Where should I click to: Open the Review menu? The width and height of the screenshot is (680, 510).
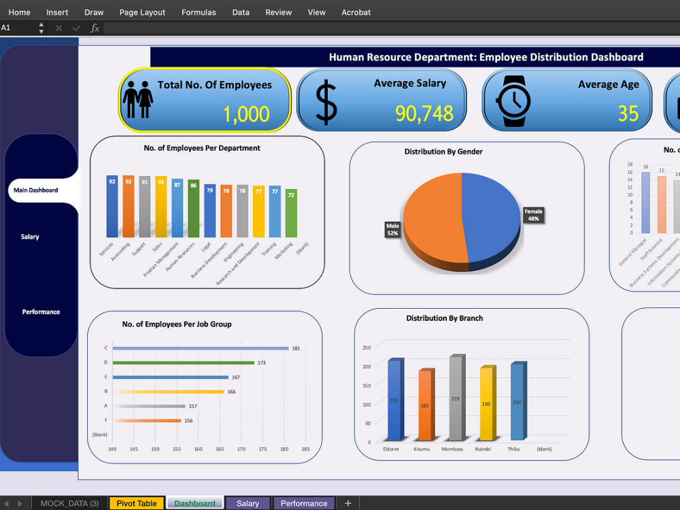(x=278, y=12)
